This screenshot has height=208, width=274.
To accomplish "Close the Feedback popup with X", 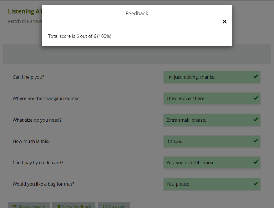I will point(224,22).
